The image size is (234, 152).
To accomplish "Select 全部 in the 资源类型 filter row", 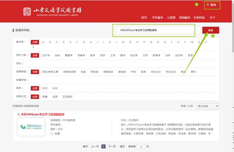I will click(x=35, y=72).
